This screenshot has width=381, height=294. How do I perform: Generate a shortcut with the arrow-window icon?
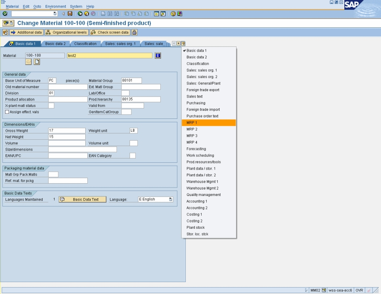(x=163, y=14)
